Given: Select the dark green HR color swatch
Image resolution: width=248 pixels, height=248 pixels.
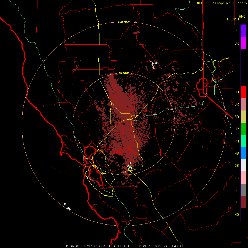Looking at the screenshot, I should coord(243,129).
